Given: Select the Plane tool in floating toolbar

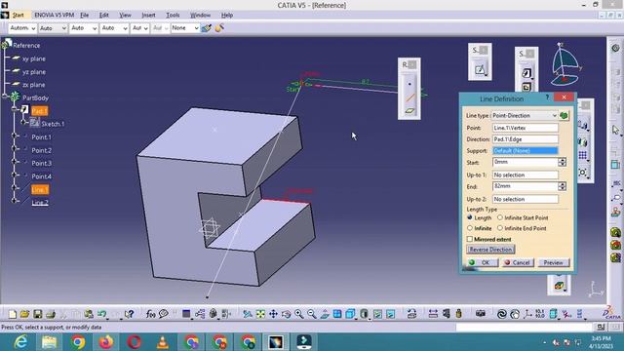Looking at the screenshot, I should 409,111.
